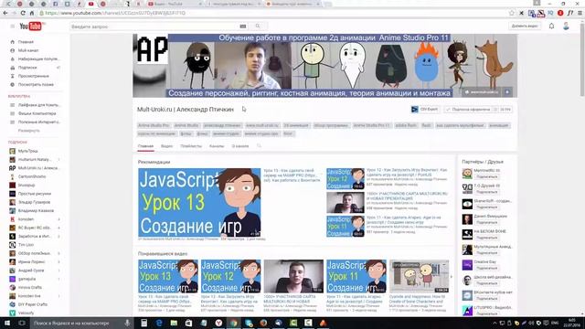Open Просмотренные history in the sidebar
The width and height of the screenshot is (585, 329).
coord(34,76)
